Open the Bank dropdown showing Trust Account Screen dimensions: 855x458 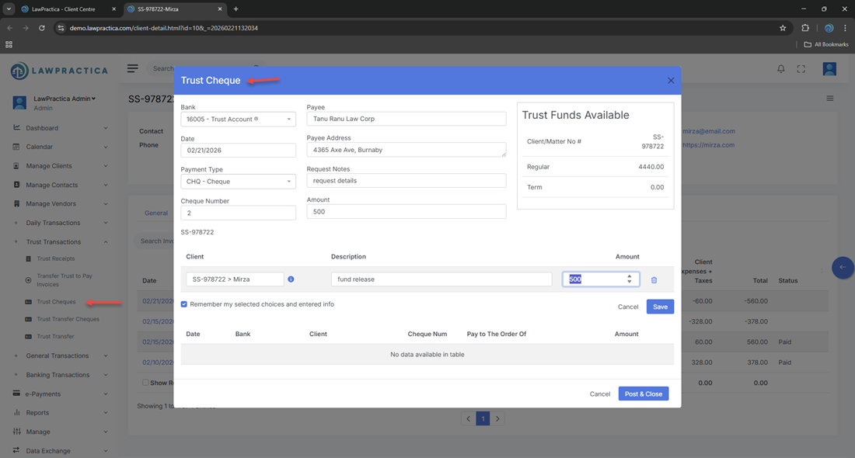(238, 120)
